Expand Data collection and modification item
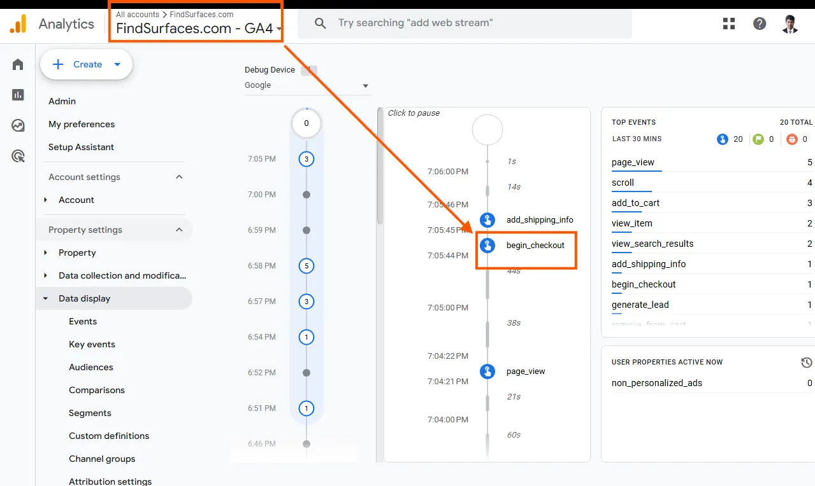The width and height of the screenshot is (815, 486). click(46, 275)
